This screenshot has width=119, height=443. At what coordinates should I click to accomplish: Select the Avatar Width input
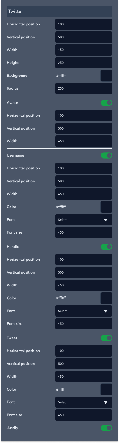[84, 141]
